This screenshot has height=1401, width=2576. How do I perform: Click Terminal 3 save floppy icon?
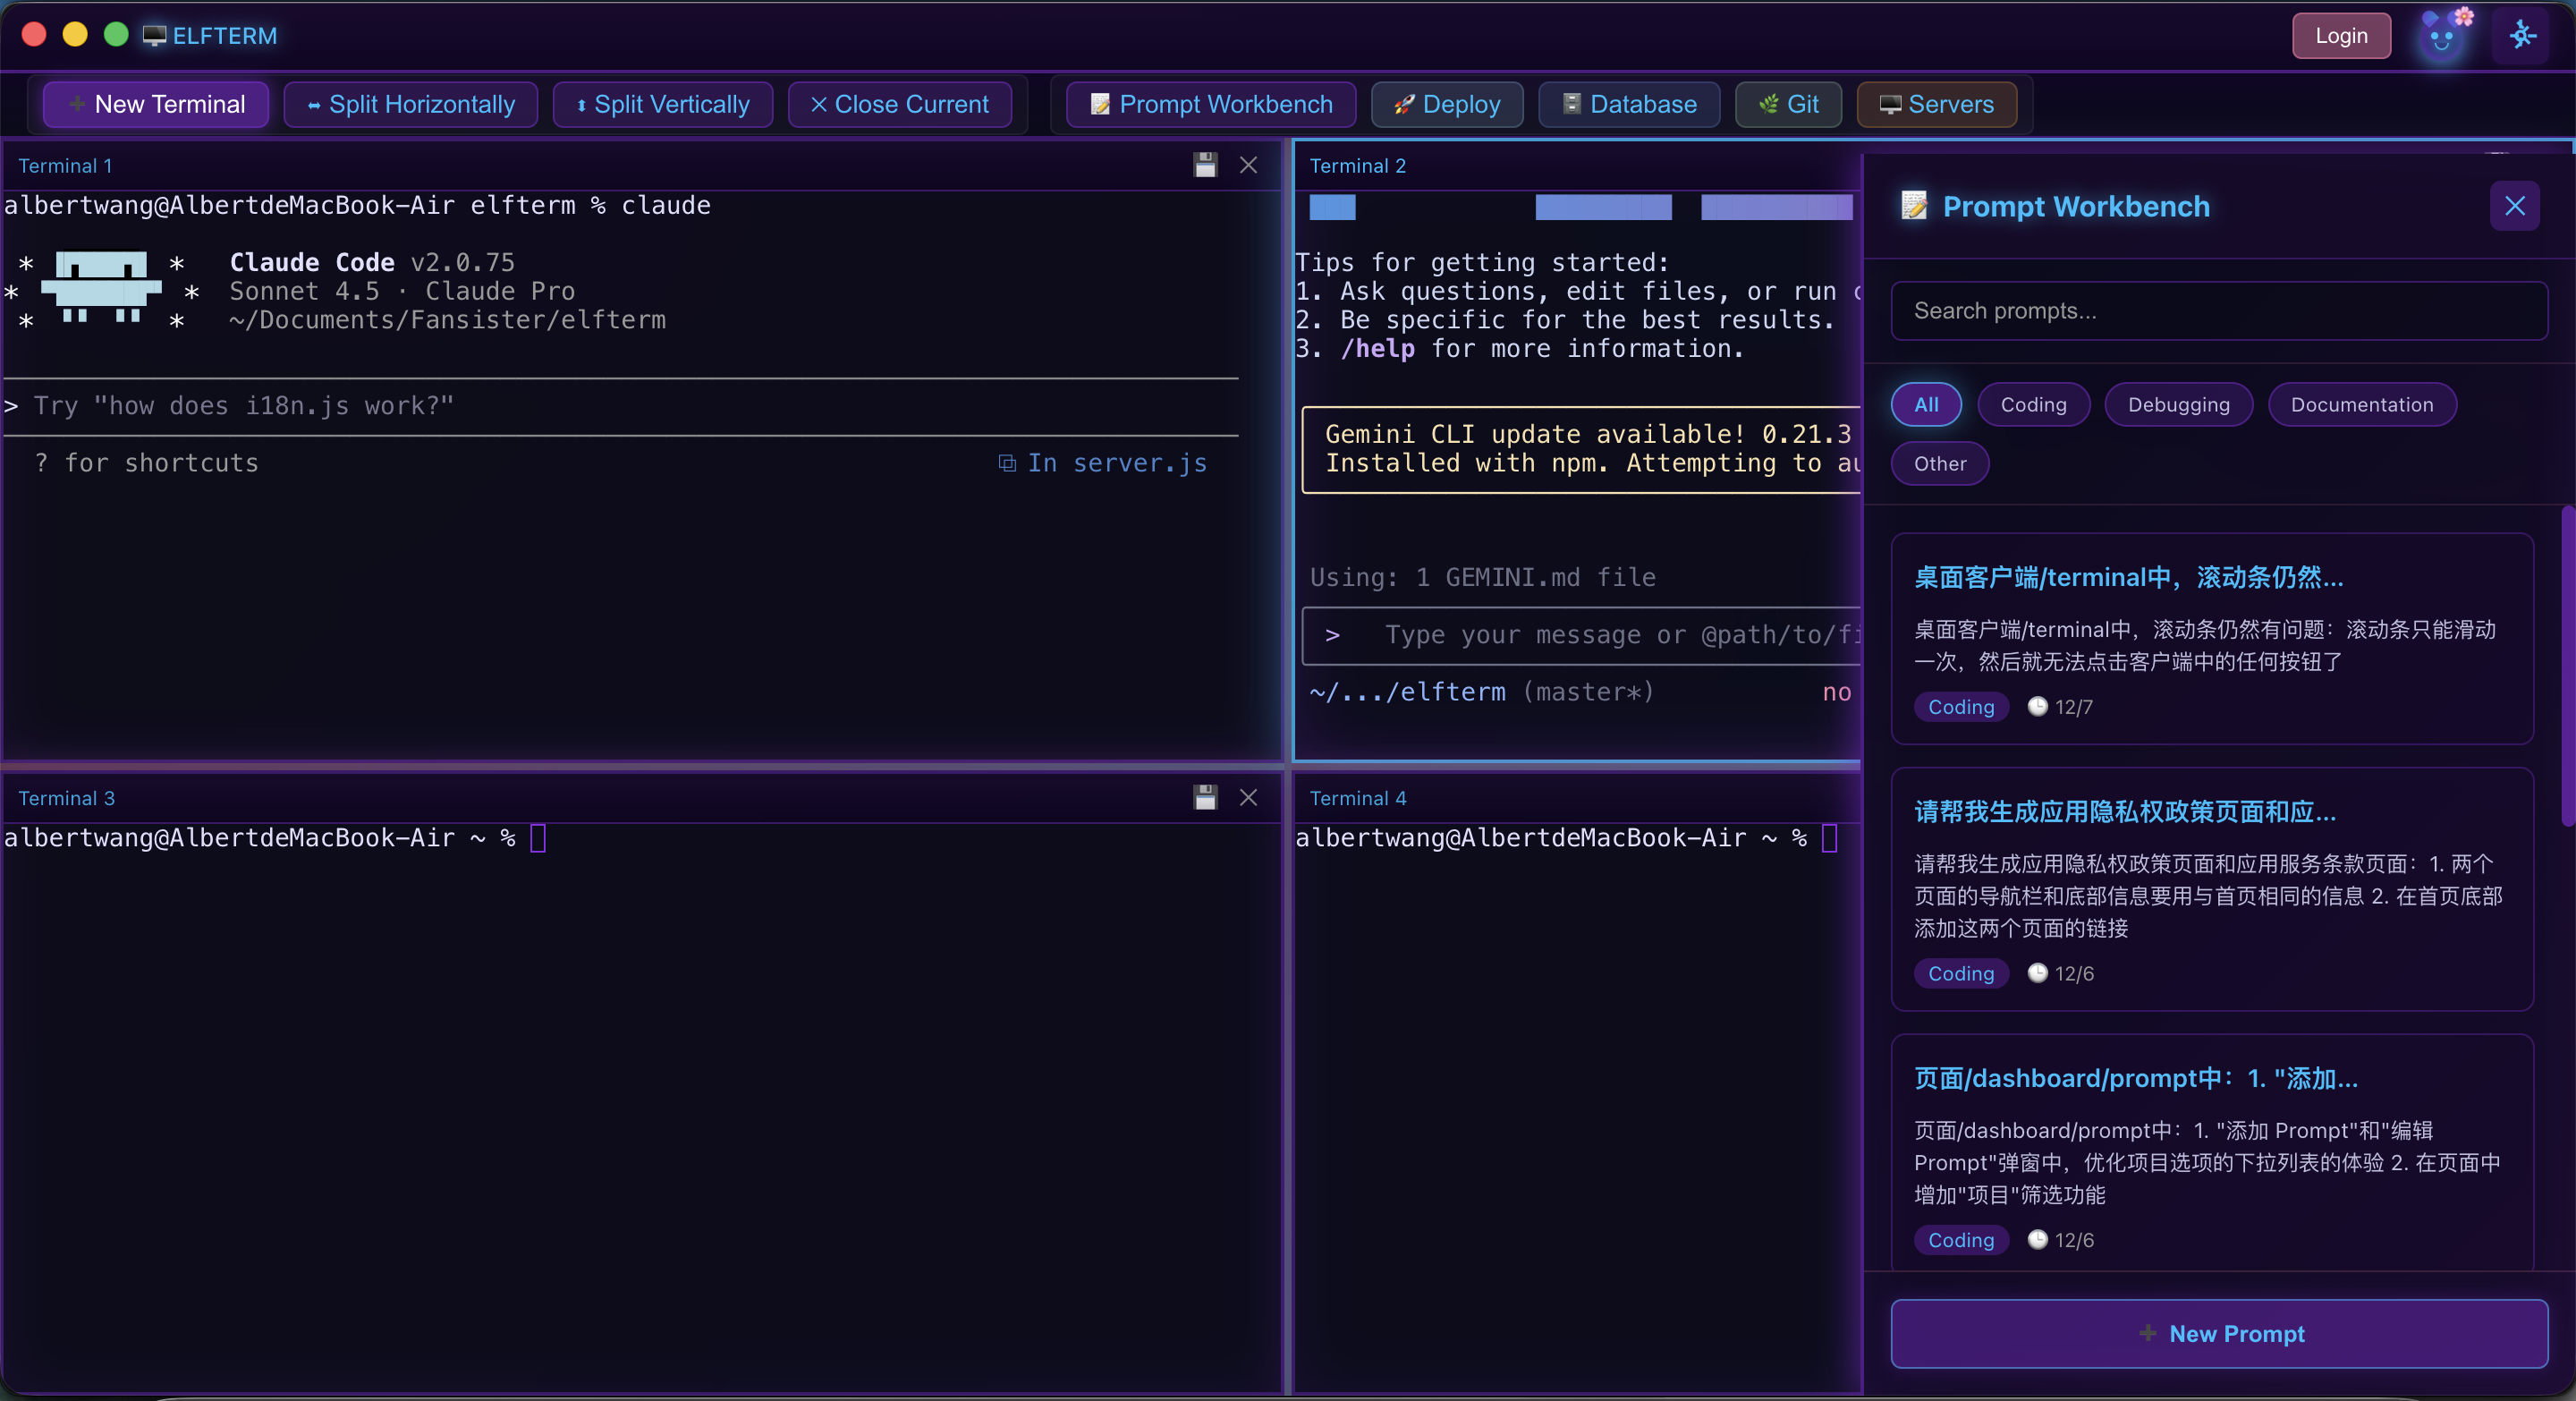click(1205, 797)
